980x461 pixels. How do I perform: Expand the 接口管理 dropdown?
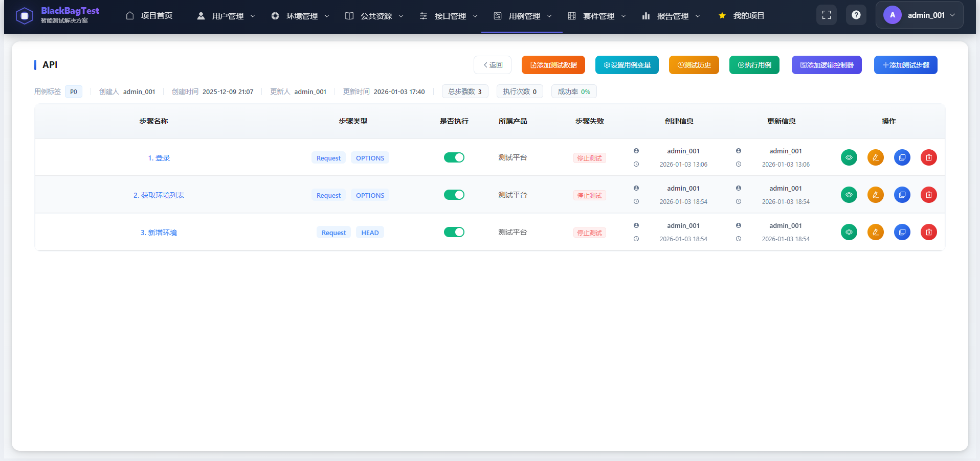(448, 16)
